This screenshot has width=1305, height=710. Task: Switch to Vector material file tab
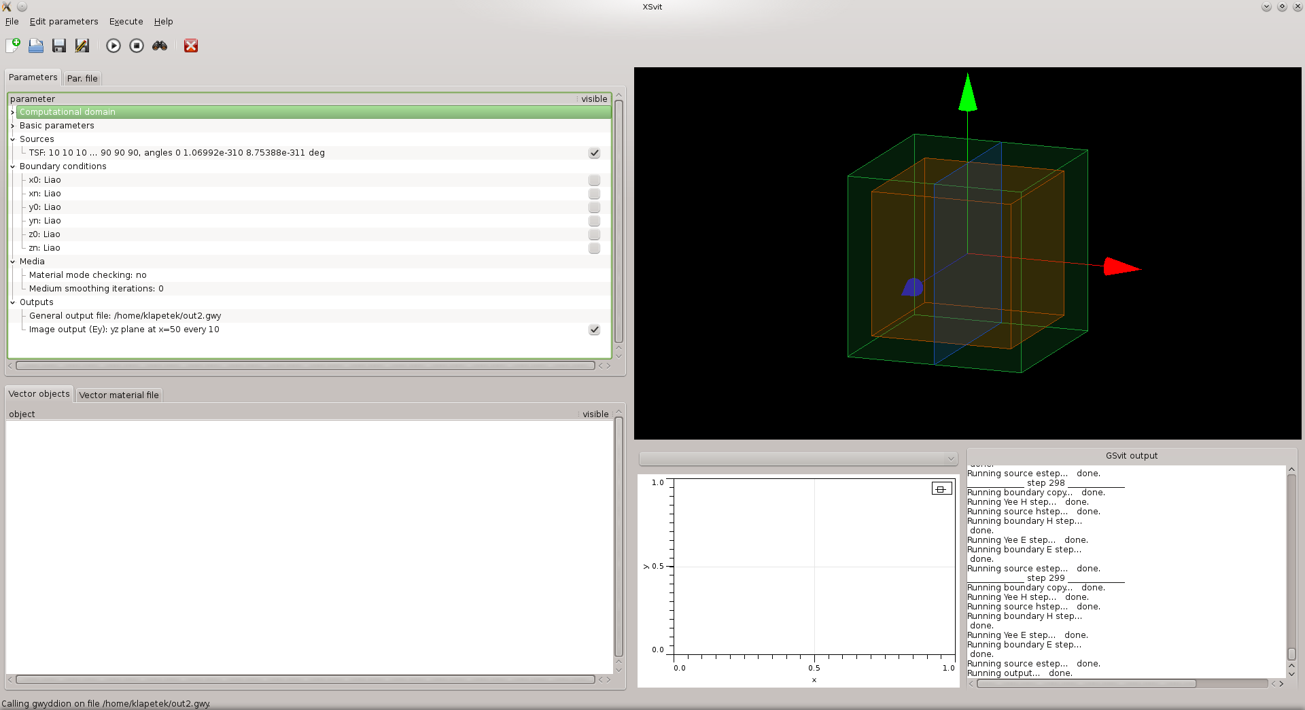pos(118,395)
